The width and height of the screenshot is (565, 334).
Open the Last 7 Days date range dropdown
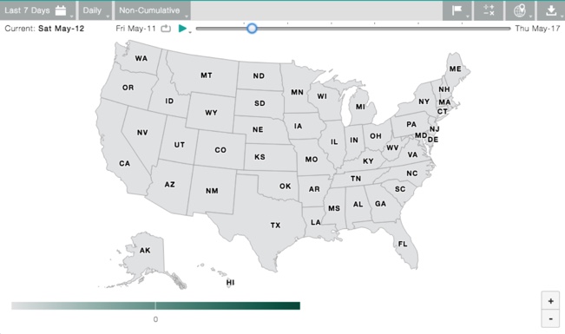pos(38,10)
